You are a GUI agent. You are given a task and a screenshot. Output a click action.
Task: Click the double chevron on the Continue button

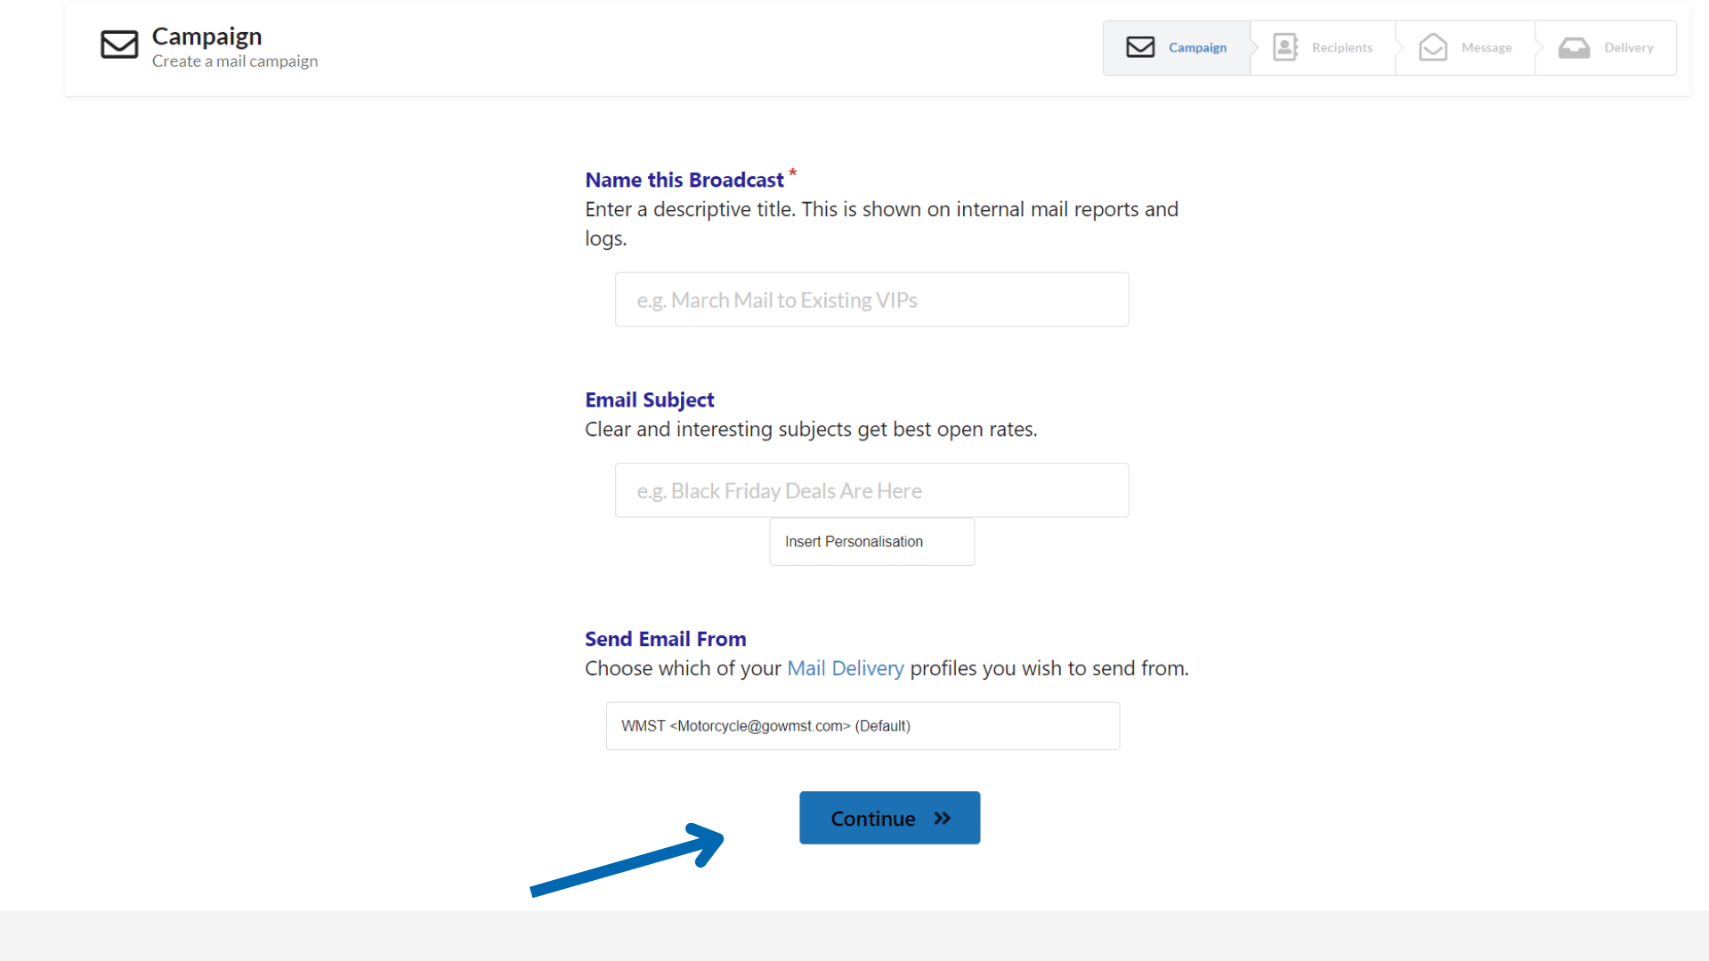(943, 819)
